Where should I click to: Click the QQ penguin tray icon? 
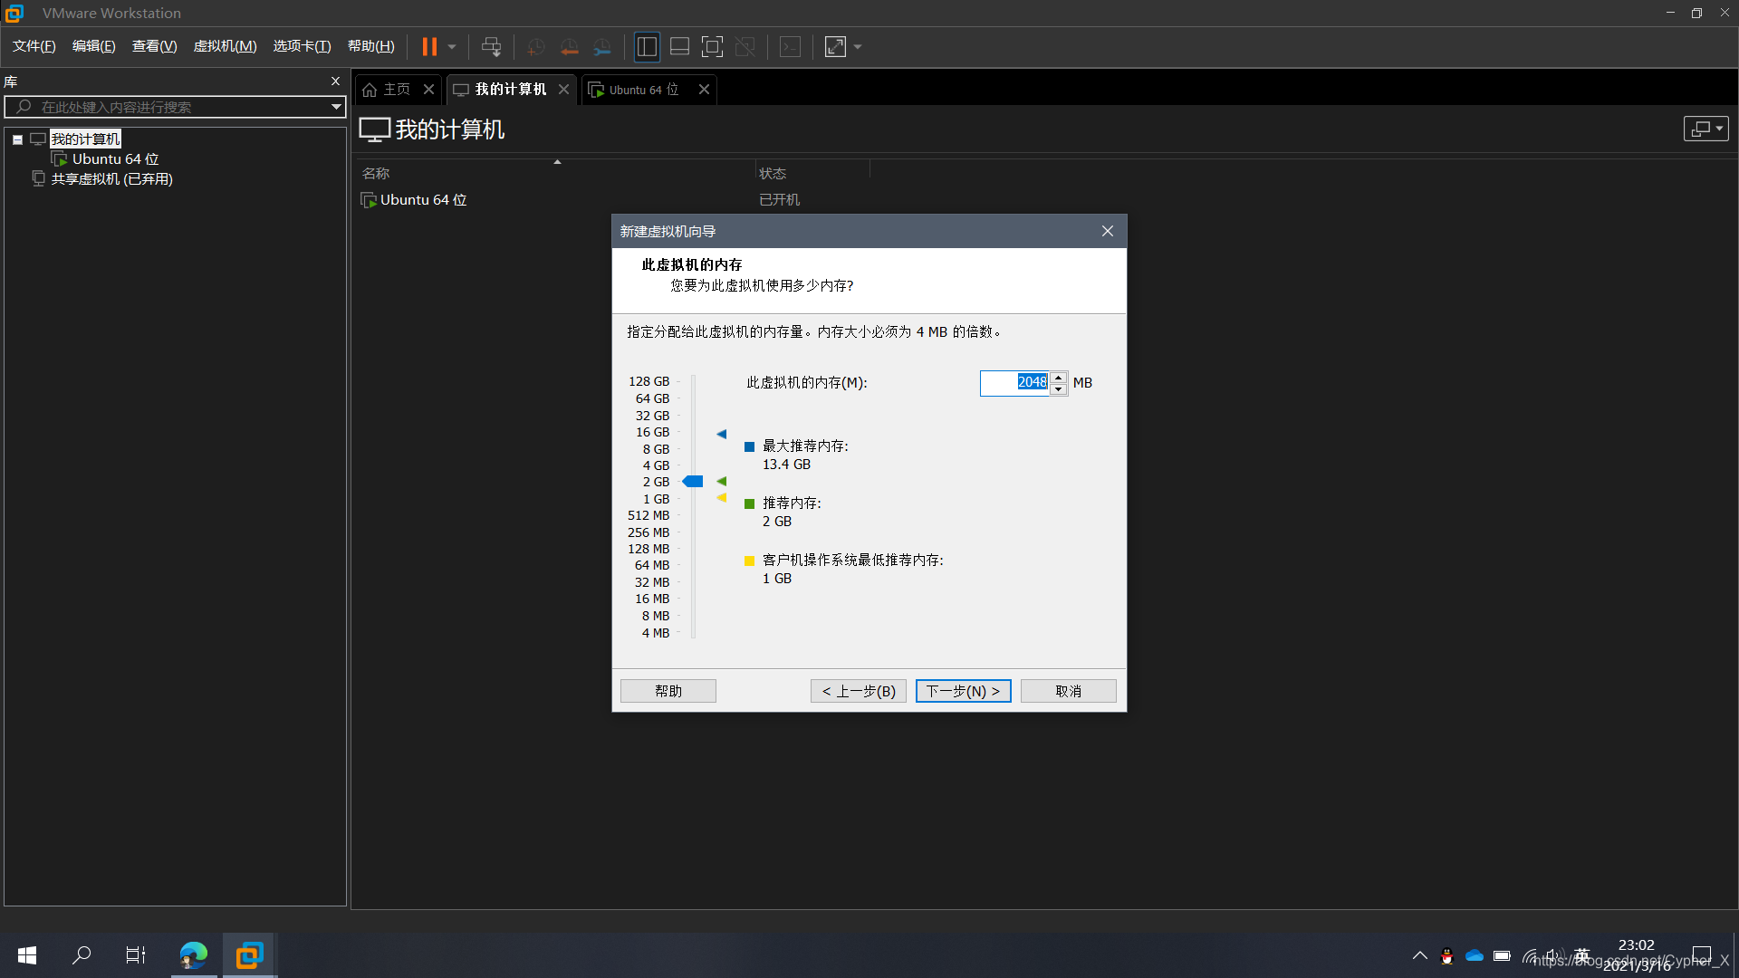[x=1447, y=955]
